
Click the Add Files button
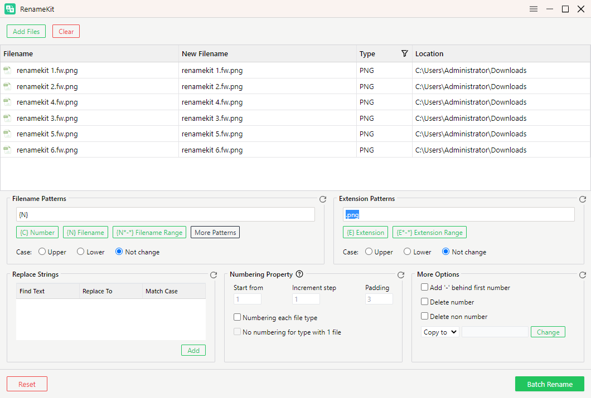(x=26, y=31)
